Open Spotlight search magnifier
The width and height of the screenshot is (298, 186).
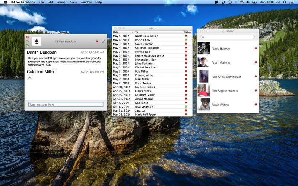(285, 2)
